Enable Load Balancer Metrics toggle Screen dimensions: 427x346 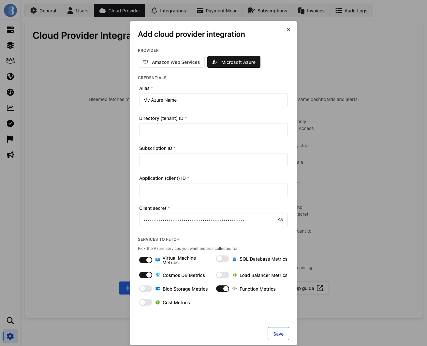pos(223,275)
